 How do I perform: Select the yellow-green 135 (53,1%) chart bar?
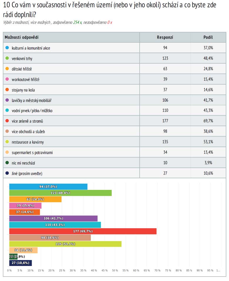(x=65, y=244)
